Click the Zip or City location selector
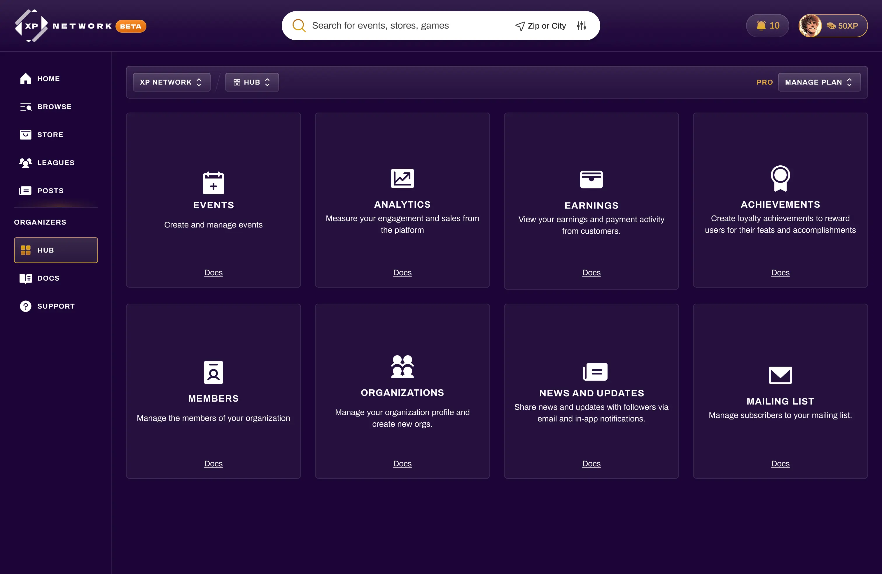Viewport: 882px width, 574px height. (x=540, y=26)
